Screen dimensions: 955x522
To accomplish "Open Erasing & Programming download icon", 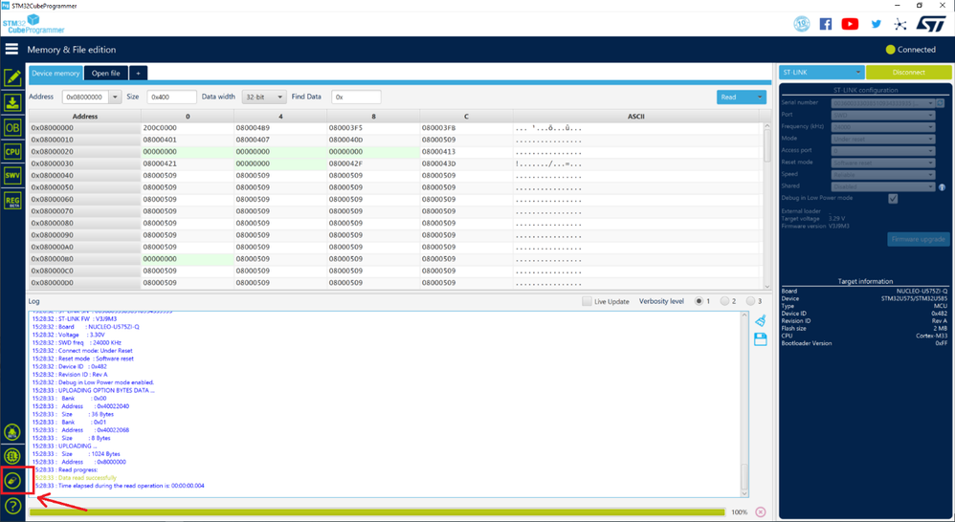I will tap(12, 102).
